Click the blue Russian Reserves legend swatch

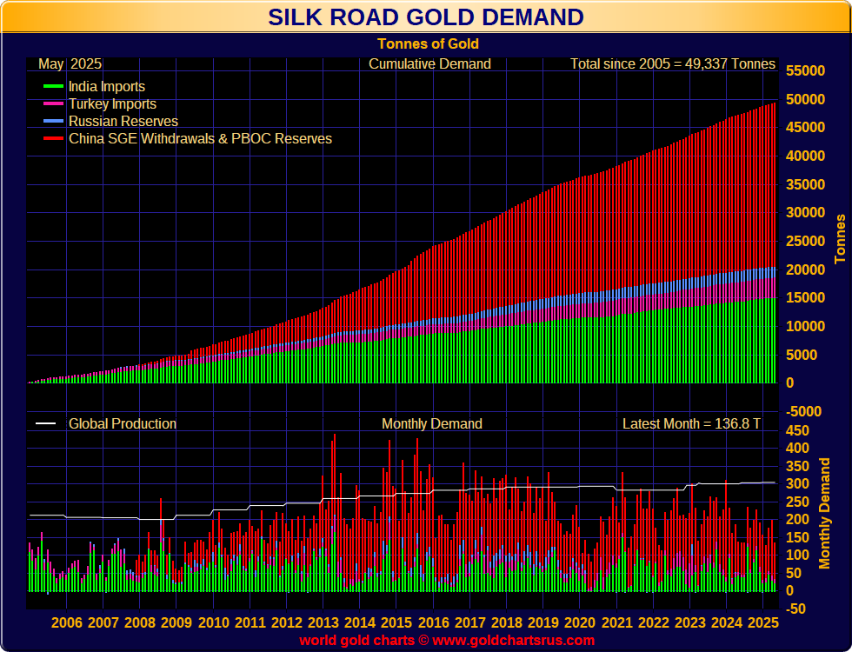point(53,122)
